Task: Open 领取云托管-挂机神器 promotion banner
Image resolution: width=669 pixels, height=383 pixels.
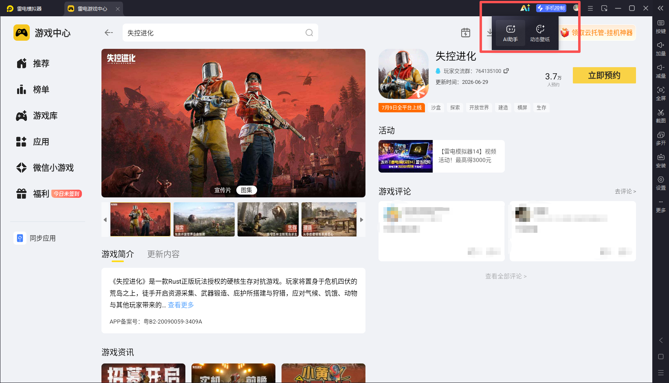Action: [598, 33]
